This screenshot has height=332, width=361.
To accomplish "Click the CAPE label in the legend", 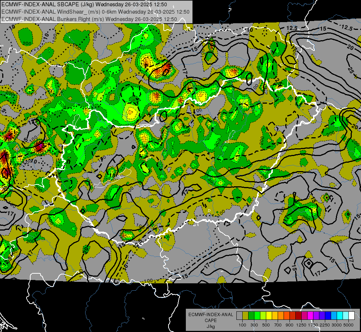I will coord(211,320).
